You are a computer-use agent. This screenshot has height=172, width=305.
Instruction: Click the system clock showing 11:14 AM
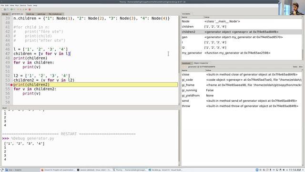click(295, 170)
